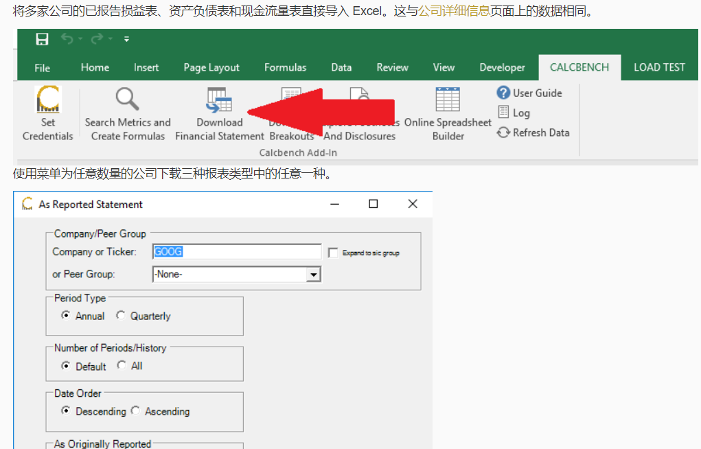Switch to the Home ribbon tab
This screenshot has height=449, width=701.
(x=95, y=67)
